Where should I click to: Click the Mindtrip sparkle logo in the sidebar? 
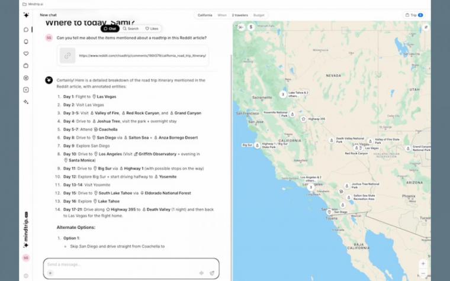(26, 15)
